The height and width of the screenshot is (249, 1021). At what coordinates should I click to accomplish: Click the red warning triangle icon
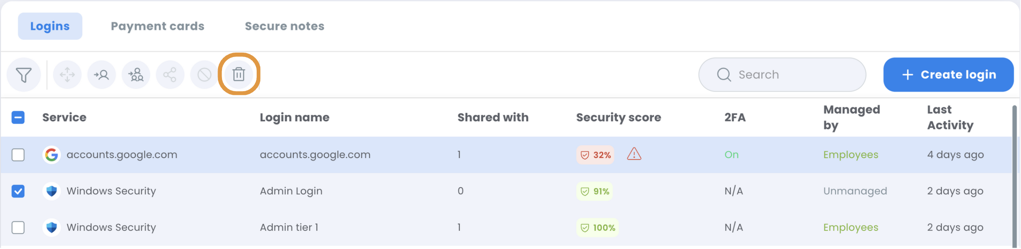pyautogui.click(x=634, y=154)
